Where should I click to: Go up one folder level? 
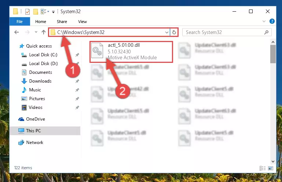pyautogui.click(x=44, y=32)
